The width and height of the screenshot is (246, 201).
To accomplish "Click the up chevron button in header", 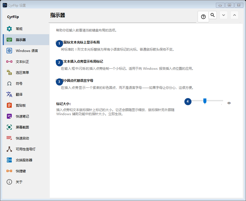I will (235, 15).
